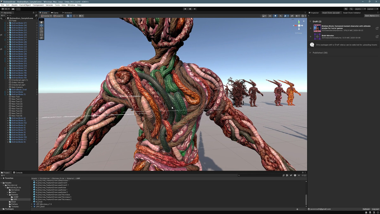Toggle 2D scene view mode
Image resolution: width=380 pixels, height=214 pixels.
[270, 16]
